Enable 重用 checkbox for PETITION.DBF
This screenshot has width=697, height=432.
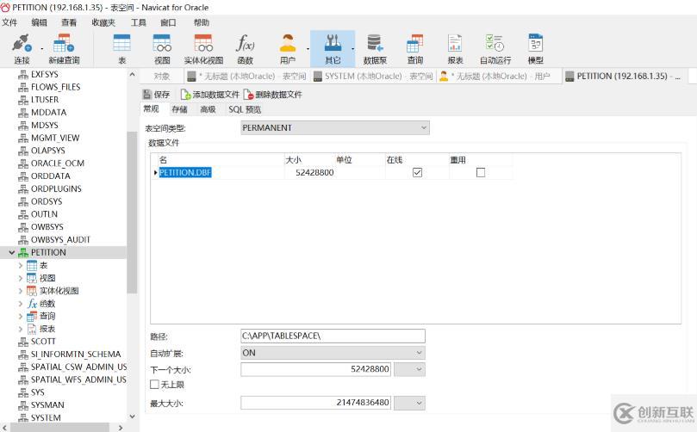click(481, 173)
